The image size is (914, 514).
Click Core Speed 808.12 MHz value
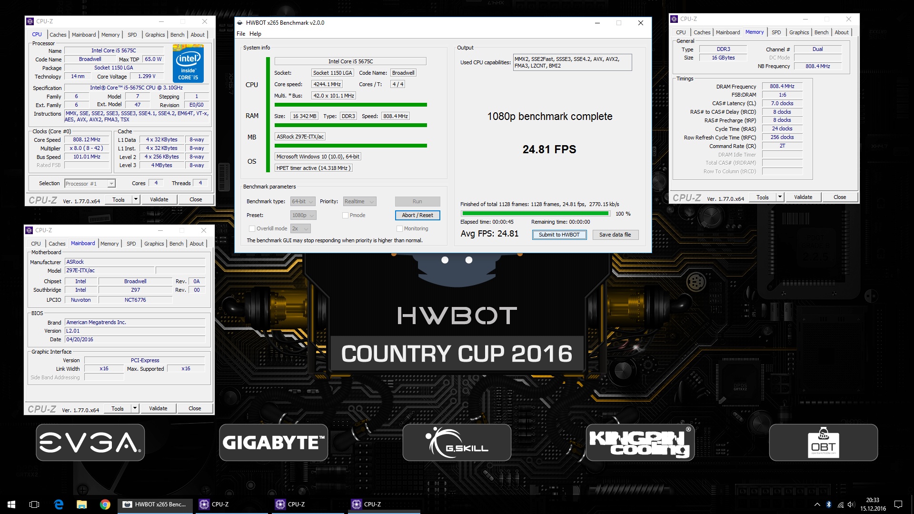pyautogui.click(x=87, y=140)
